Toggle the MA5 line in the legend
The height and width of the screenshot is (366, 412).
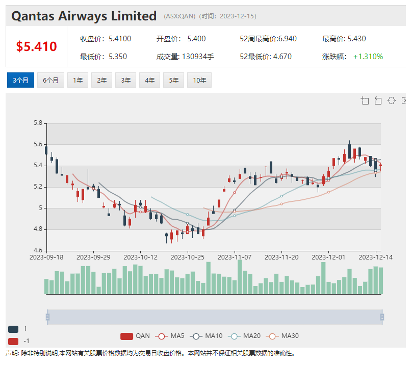[x=170, y=336]
